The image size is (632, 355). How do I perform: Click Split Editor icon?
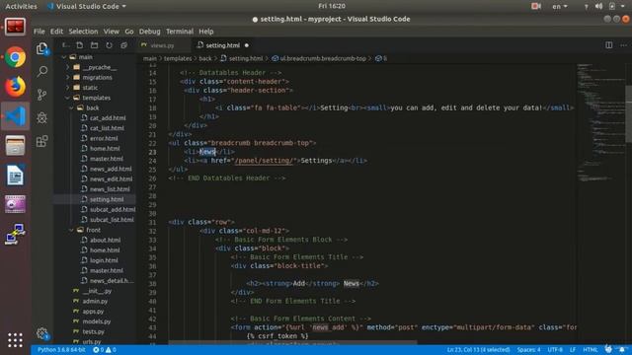pyautogui.click(x=608, y=45)
